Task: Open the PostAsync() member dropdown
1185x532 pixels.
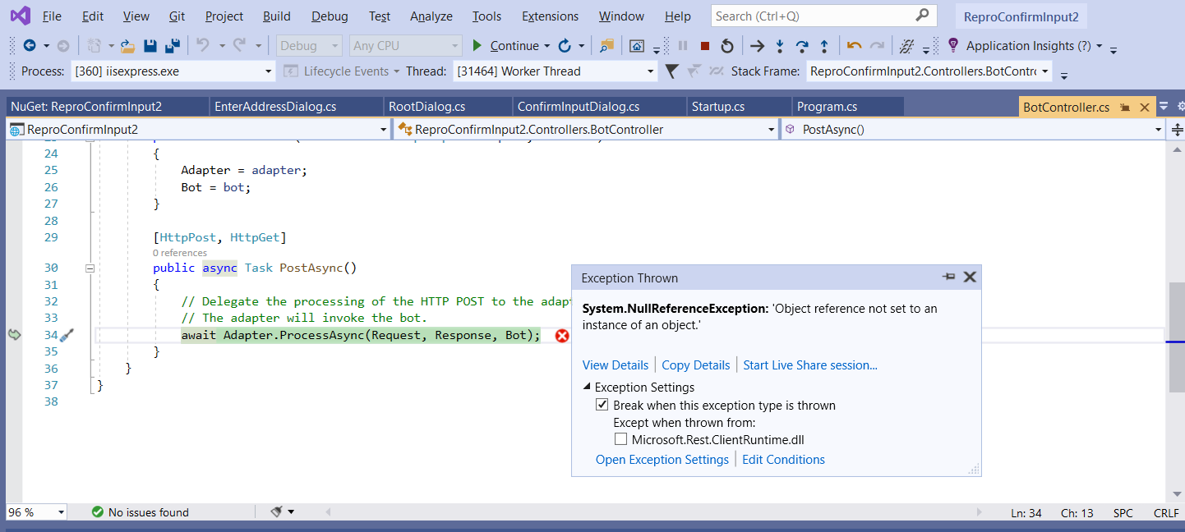Action: [971, 129]
